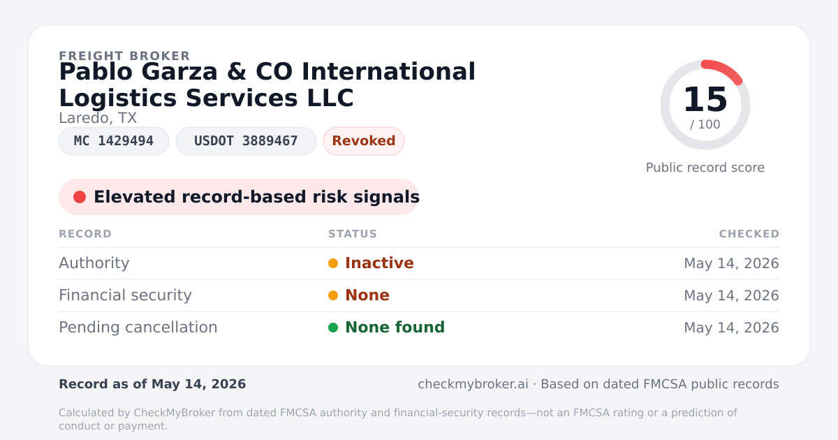
Task: Click the red risk signal dot
Action: [80, 197]
